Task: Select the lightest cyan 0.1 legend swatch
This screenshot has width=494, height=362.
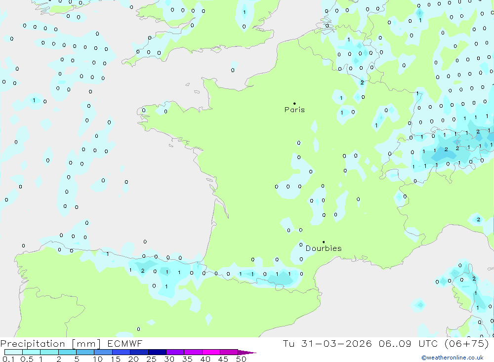Action: (13, 352)
